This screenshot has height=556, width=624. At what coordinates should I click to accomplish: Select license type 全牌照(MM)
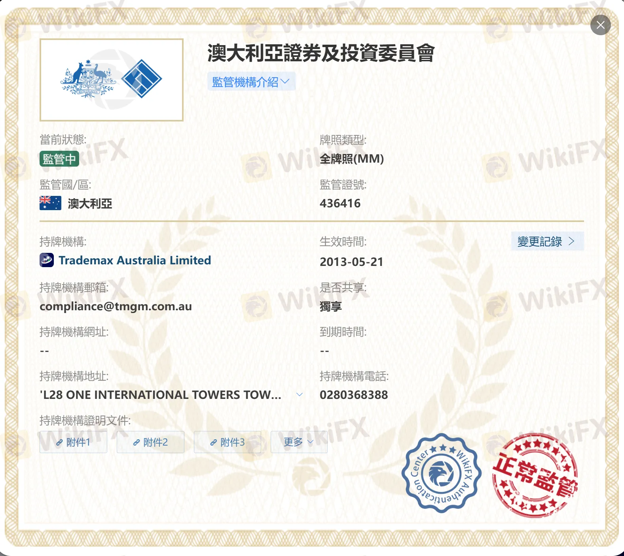[352, 159]
